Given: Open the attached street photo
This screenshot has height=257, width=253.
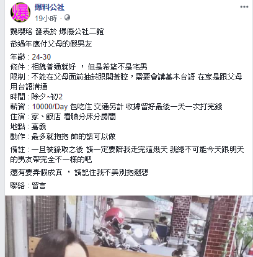Looking at the screenshot, I should click(x=129, y=227).
